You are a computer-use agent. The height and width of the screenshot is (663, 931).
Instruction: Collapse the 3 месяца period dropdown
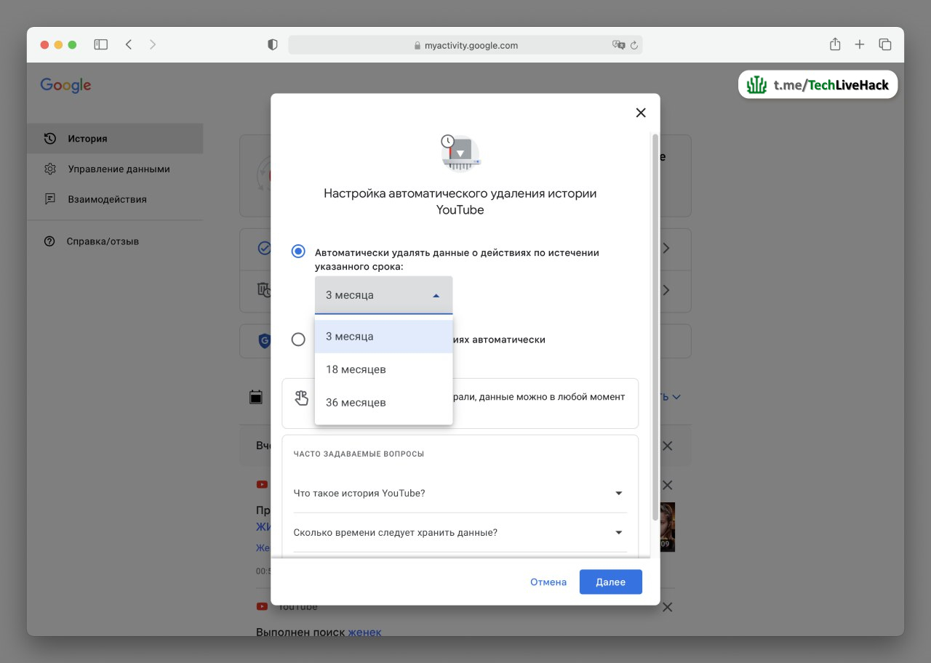[383, 295]
